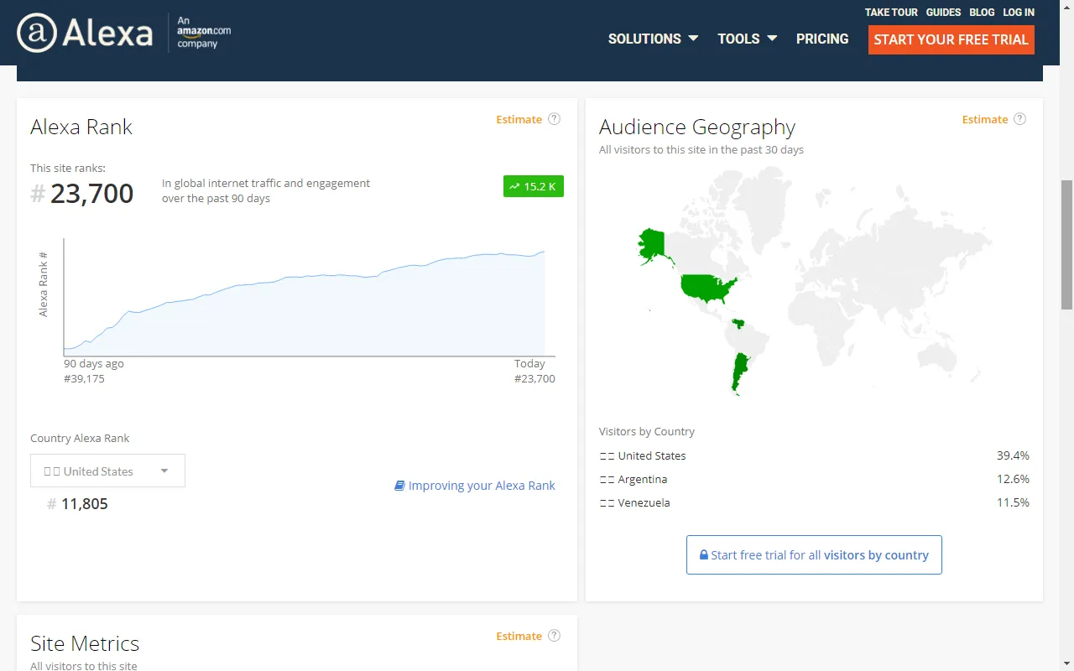Click Log In in the header
The height and width of the screenshot is (671, 1074).
point(1019,13)
